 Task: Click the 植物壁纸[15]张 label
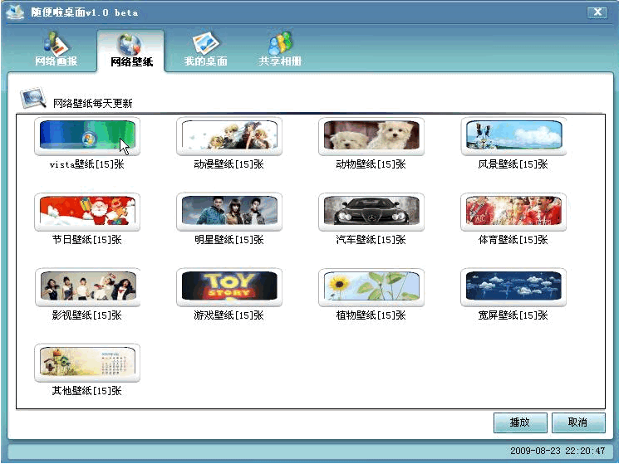pyautogui.click(x=371, y=315)
